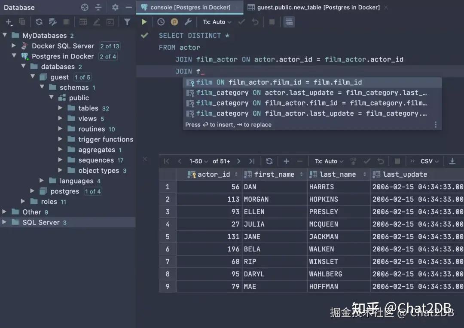Run the query with the green play icon

point(144,21)
